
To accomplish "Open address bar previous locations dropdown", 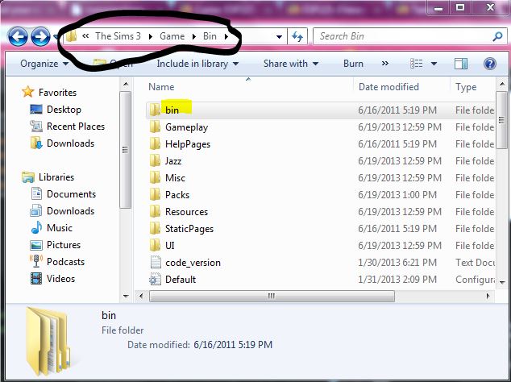I will [279, 37].
